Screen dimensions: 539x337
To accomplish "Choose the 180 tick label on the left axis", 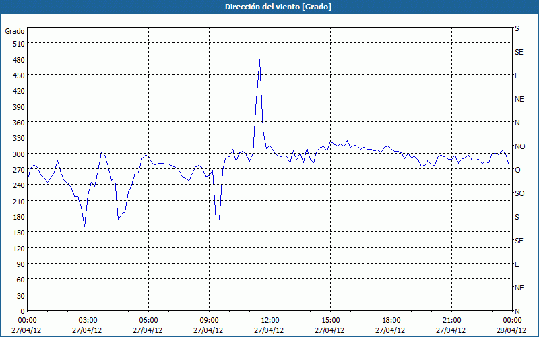I will [x=20, y=217].
